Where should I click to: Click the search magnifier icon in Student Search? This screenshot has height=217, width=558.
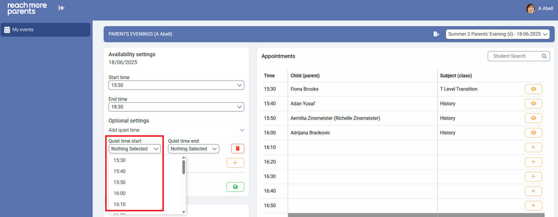(544, 56)
